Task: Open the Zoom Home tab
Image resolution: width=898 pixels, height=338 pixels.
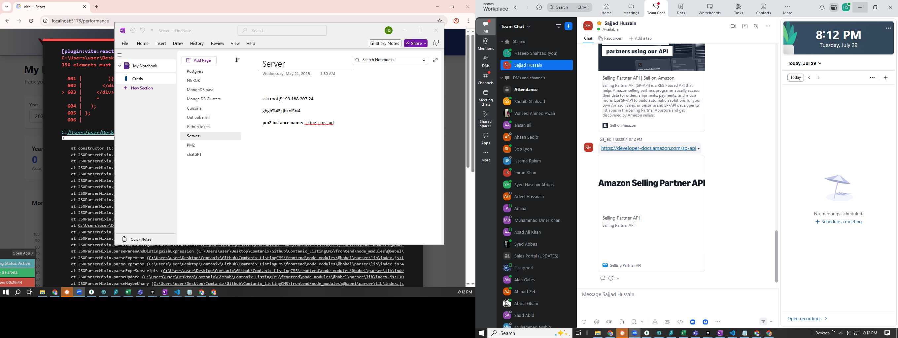Action: (606, 9)
